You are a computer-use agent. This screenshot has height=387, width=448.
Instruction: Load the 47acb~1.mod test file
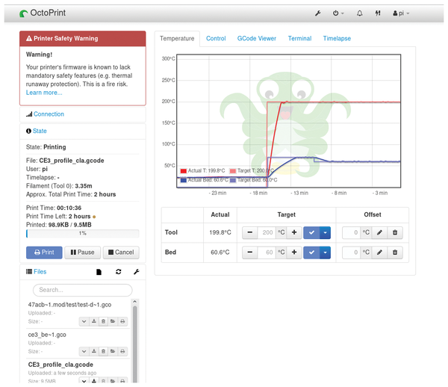coord(113,321)
